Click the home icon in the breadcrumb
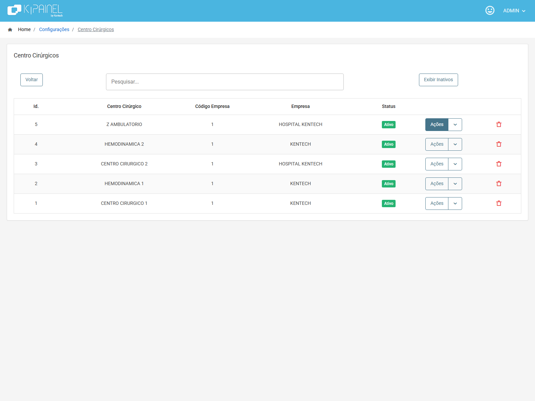This screenshot has width=535, height=401. click(x=10, y=29)
